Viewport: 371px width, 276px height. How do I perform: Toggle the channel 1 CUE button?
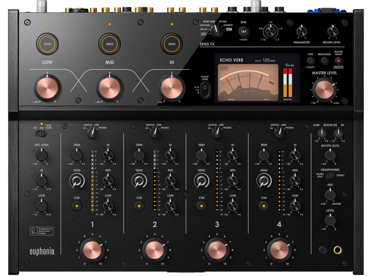tap(77, 206)
